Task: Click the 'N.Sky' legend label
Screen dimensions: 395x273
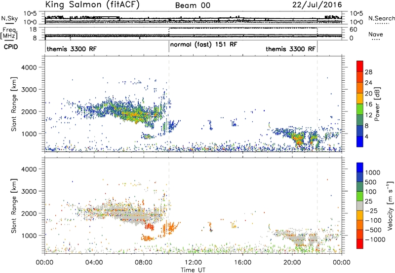Action: click(x=9, y=18)
